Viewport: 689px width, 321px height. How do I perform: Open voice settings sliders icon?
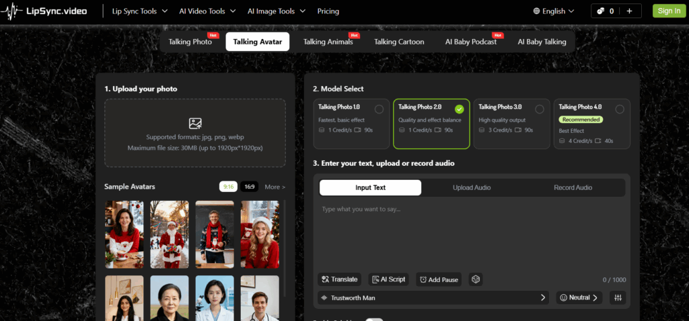point(617,297)
